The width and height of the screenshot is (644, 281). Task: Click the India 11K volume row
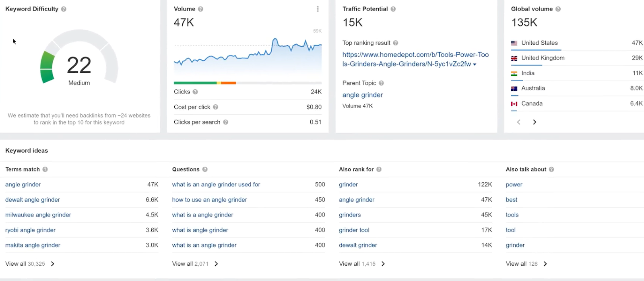pos(577,73)
